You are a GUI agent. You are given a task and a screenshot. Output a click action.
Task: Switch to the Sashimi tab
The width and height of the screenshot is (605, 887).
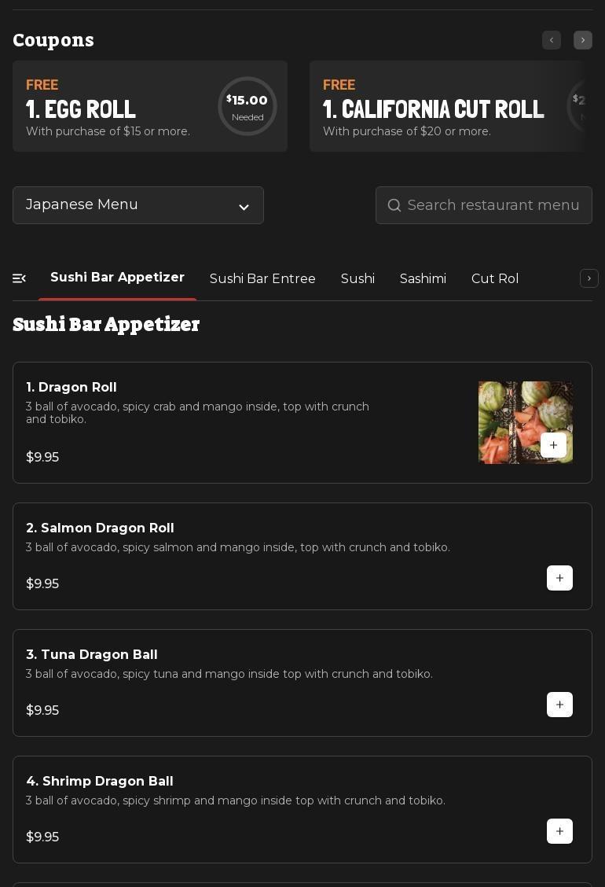tap(423, 278)
